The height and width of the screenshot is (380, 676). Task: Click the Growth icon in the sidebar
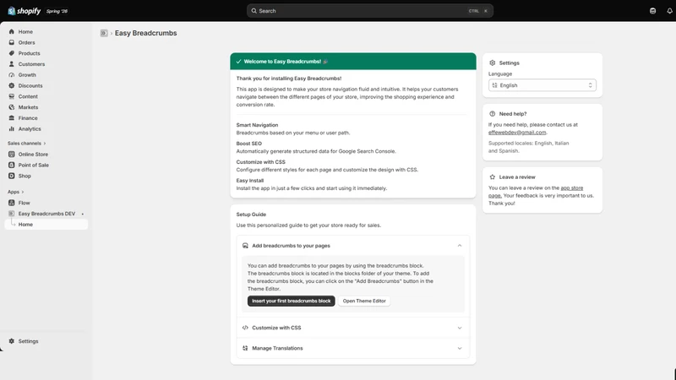tap(12, 74)
